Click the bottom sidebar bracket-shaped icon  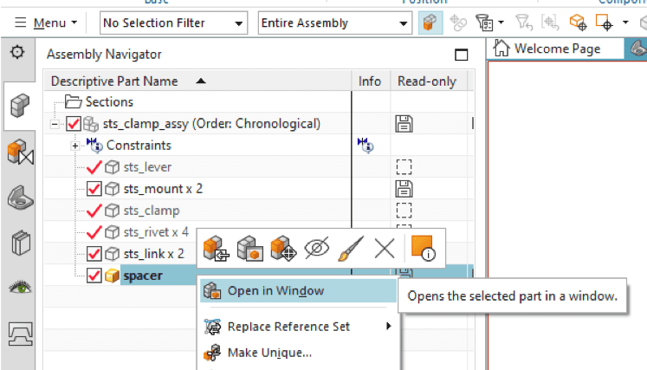20,334
